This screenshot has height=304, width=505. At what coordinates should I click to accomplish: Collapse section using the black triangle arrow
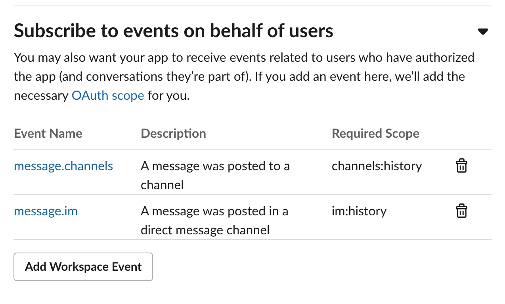[482, 32]
